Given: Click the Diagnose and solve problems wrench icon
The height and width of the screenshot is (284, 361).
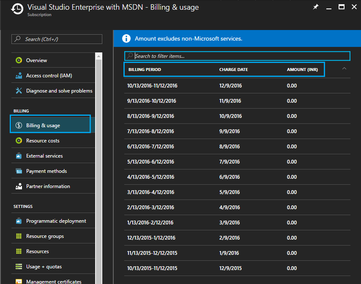Looking at the screenshot, I should click(x=19, y=91).
